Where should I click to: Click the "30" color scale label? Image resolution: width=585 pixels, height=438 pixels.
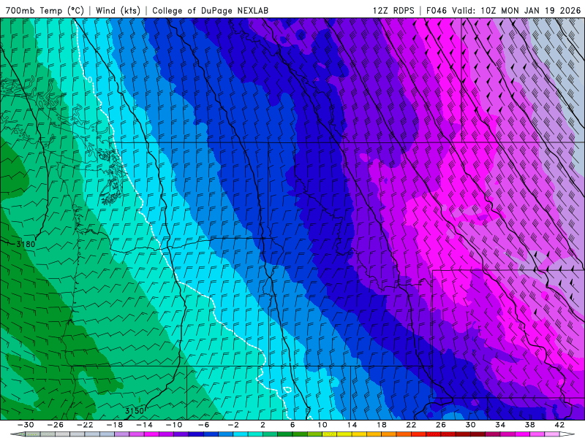pyautogui.click(x=470, y=425)
